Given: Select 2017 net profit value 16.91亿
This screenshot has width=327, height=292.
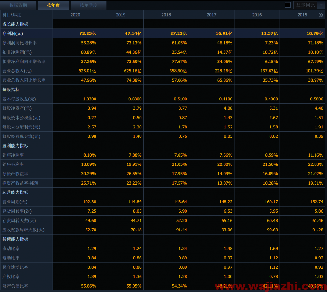Looking at the screenshot, I should pyautogui.click(x=224, y=33).
